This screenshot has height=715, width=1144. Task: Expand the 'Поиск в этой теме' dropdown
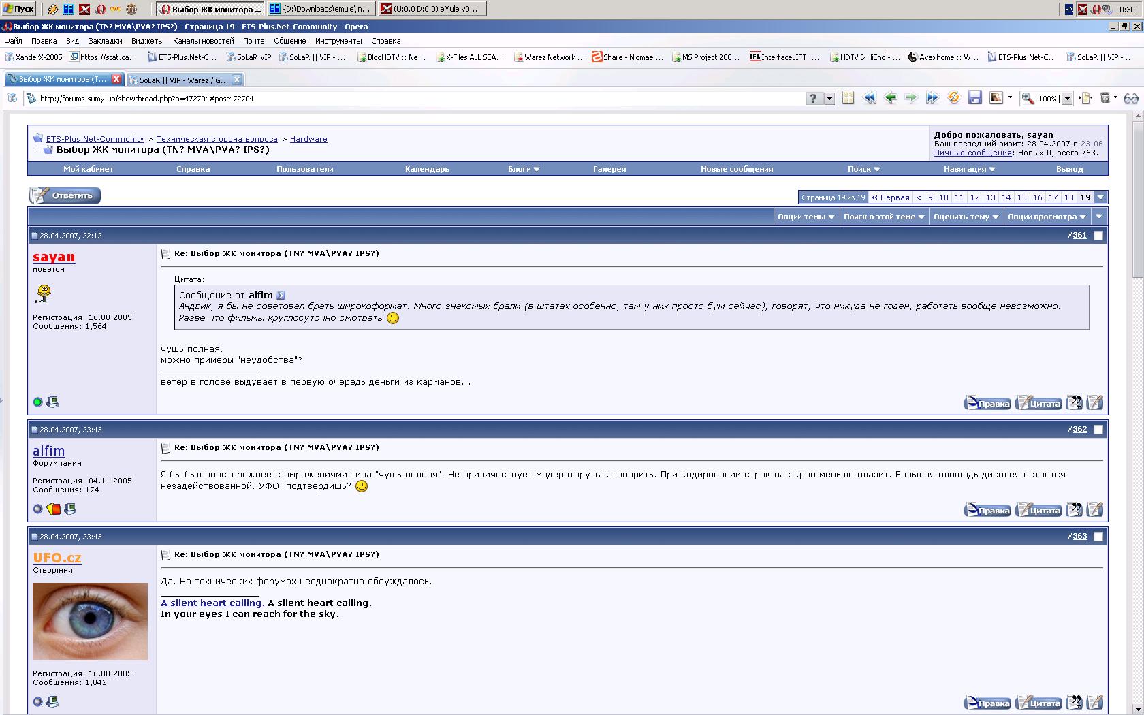883,217
